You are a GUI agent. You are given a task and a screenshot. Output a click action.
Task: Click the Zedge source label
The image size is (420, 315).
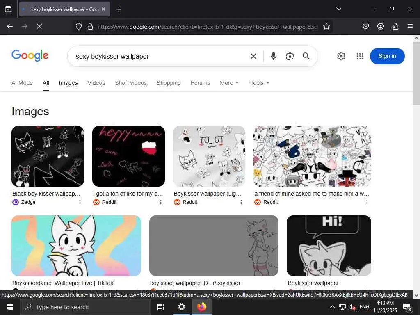point(28,202)
